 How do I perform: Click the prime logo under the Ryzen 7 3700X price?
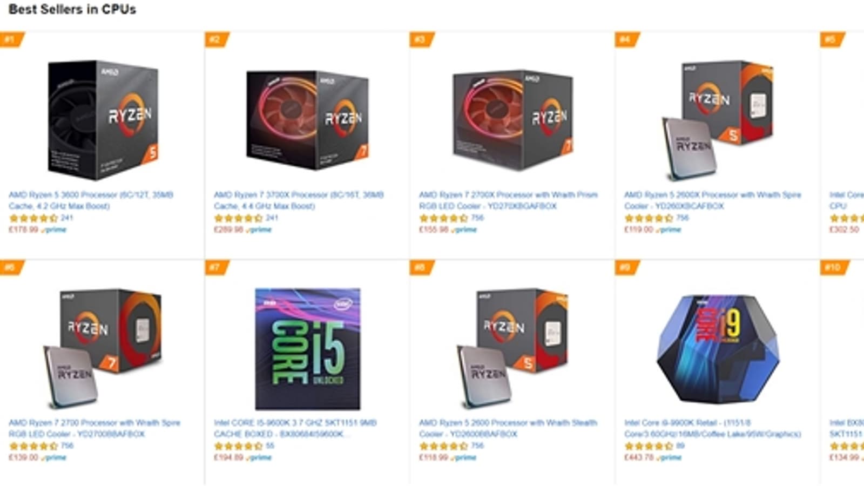click(x=259, y=230)
